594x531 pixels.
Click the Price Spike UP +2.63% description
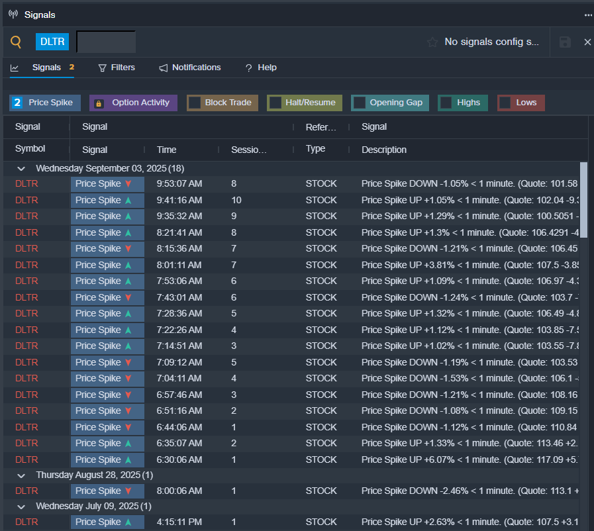coord(470,522)
